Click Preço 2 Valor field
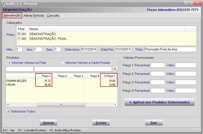This screenshot has width=203, height=134. (186, 74)
